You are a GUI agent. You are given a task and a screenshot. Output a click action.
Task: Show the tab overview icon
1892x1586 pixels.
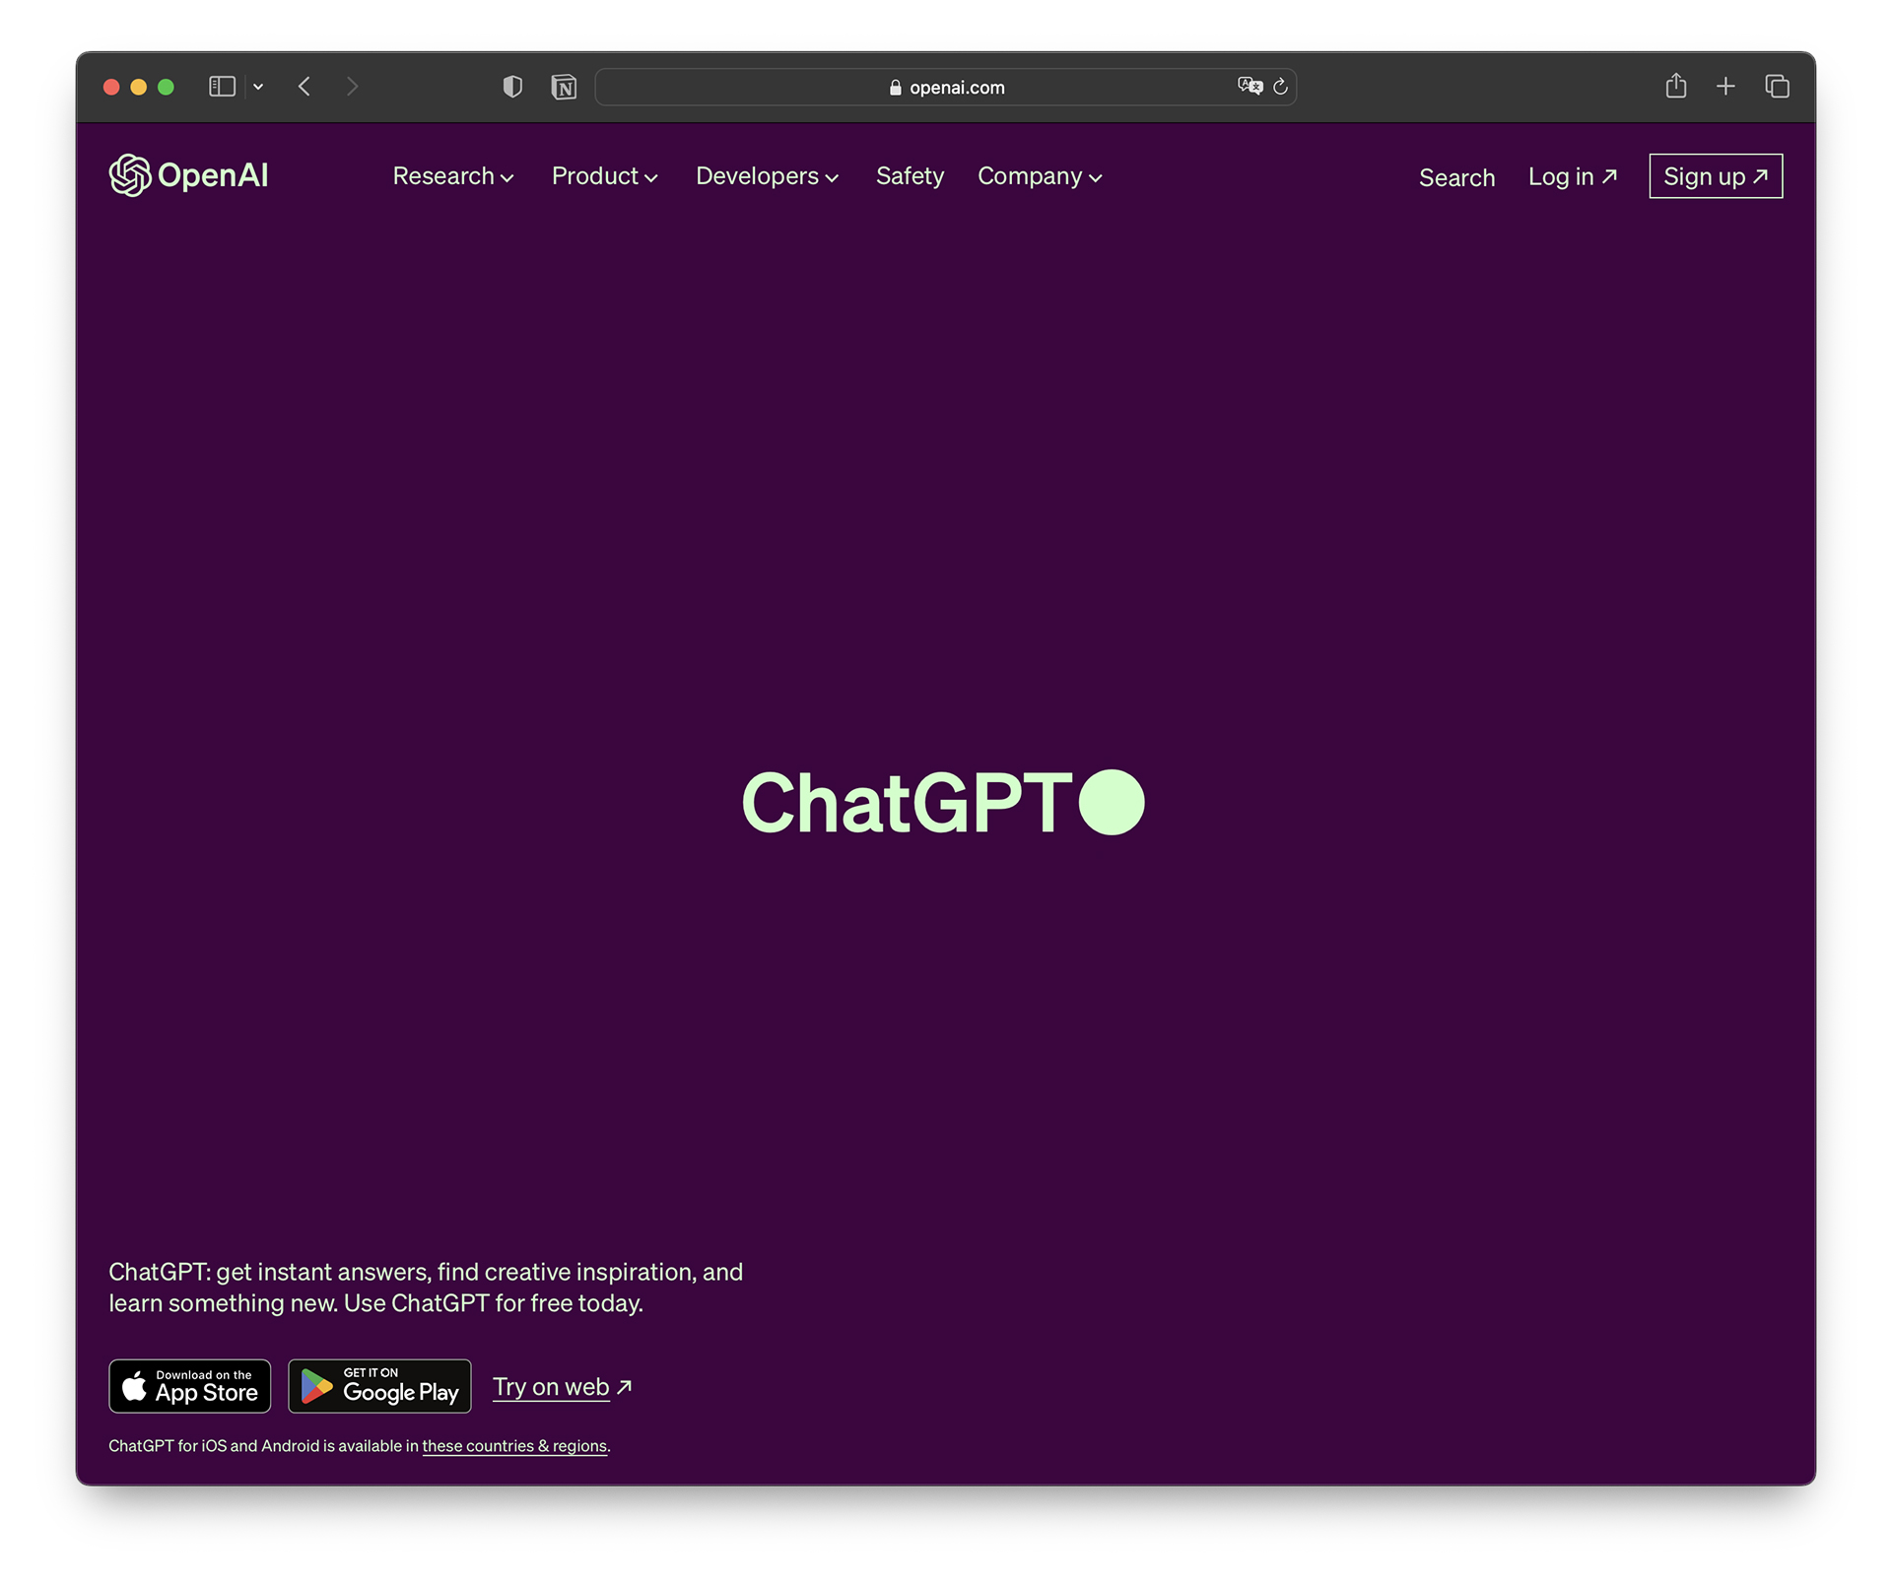click(x=1777, y=87)
